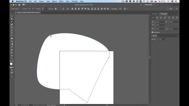Click the Convert label in control bar
Image resolution: width=189 pixels, height=106 pixels.
[x=25, y=9]
